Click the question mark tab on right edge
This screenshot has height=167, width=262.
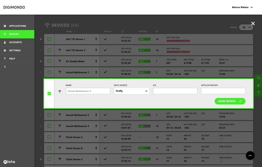click(258, 93)
